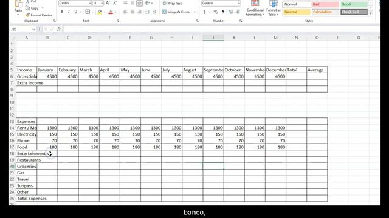This screenshot has height=218, width=389.
Task: Apply the Normal cell style
Action: click(x=297, y=4)
